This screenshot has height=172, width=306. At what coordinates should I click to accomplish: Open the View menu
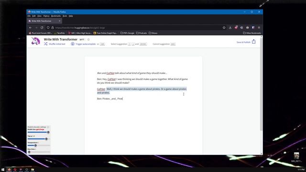click(x=39, y=16)
